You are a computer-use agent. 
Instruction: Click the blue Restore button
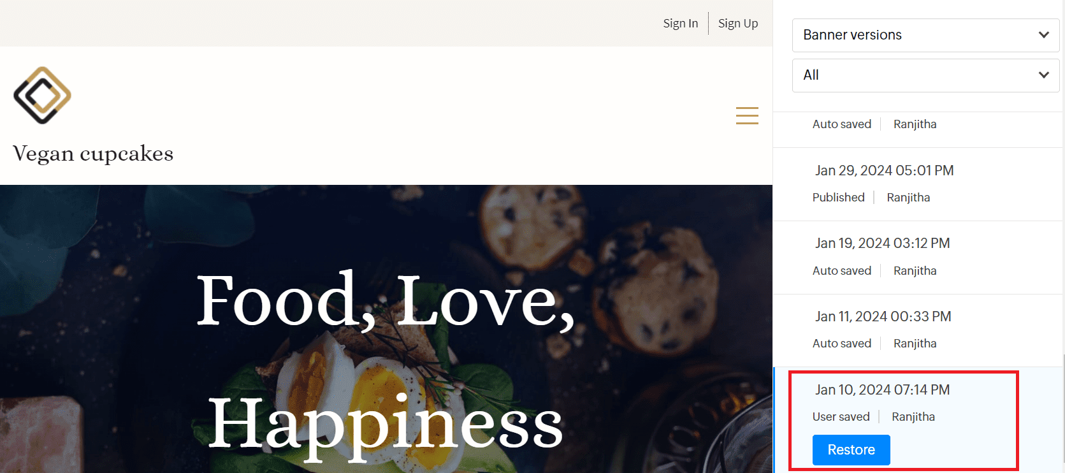tap(851, 450)
